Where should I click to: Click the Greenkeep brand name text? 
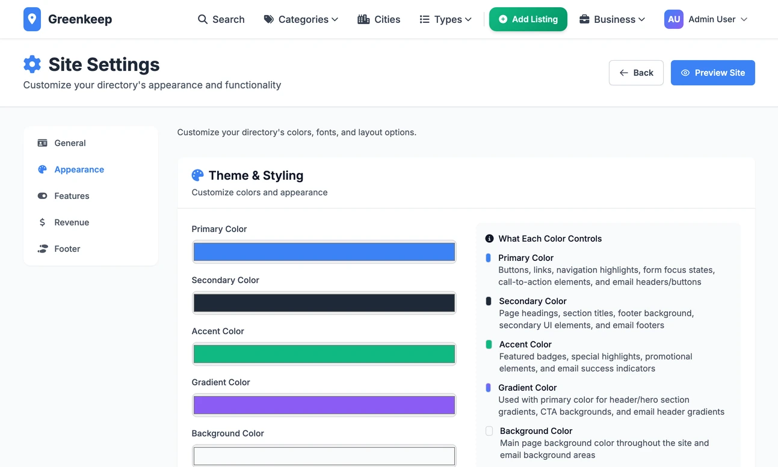tap(80, 19)
